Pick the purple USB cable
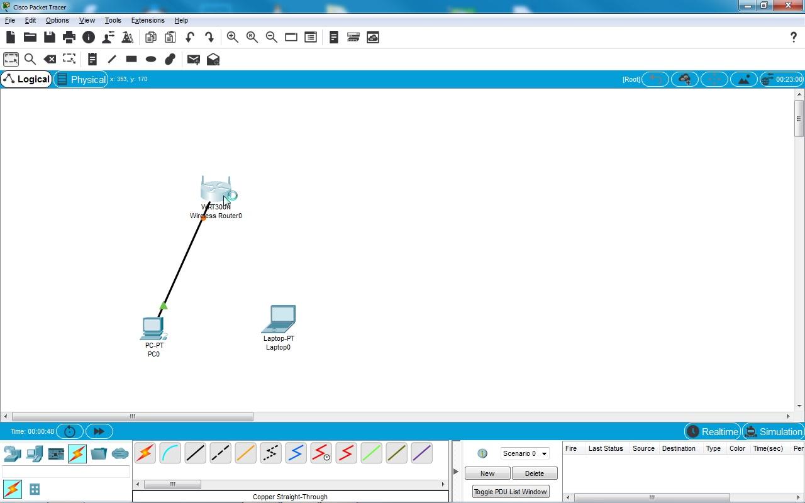The image size is (805, 503). tap(421, 453)
